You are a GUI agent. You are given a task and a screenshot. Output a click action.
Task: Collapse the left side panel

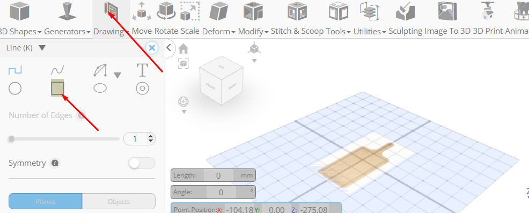coord(169,48)
